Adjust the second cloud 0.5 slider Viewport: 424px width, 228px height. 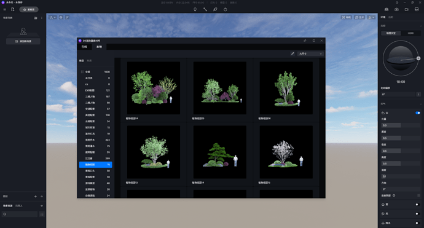tap(401, 138)
